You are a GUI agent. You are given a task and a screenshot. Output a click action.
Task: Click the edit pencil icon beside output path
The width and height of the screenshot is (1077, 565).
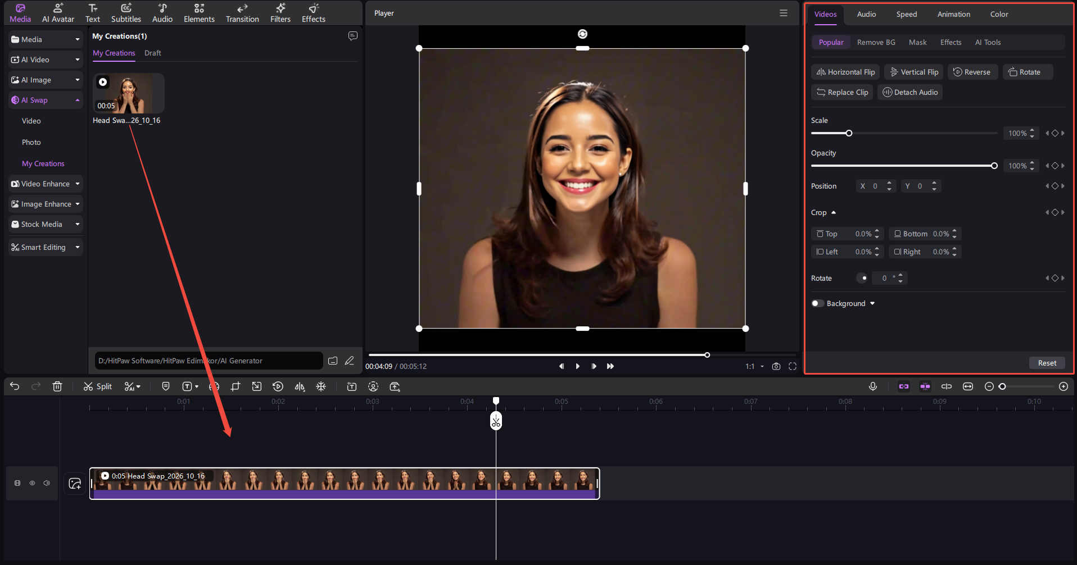350,361
